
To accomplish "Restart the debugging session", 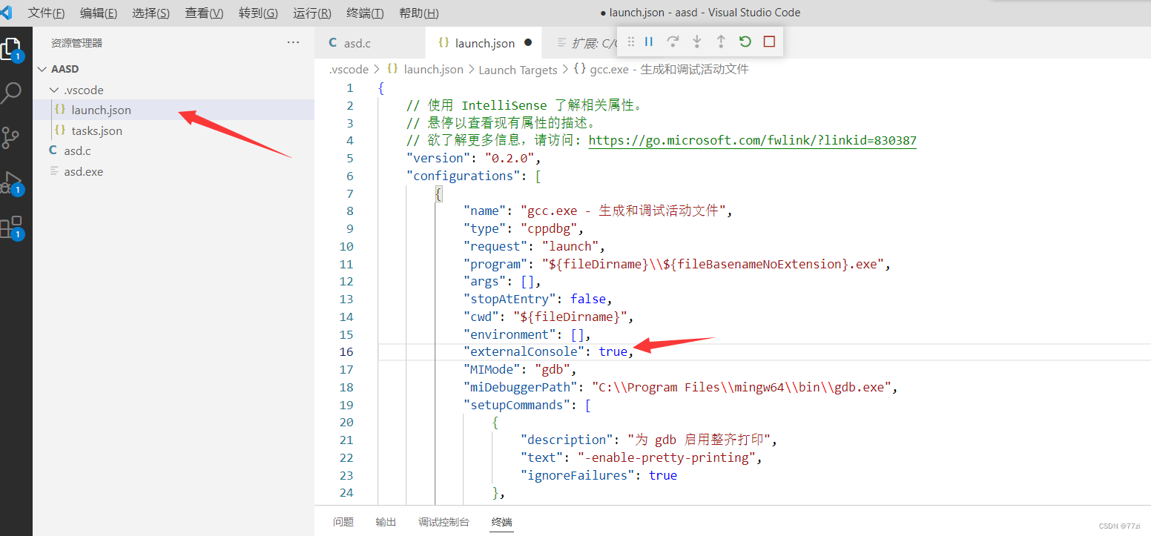I will tap(745, 42).
